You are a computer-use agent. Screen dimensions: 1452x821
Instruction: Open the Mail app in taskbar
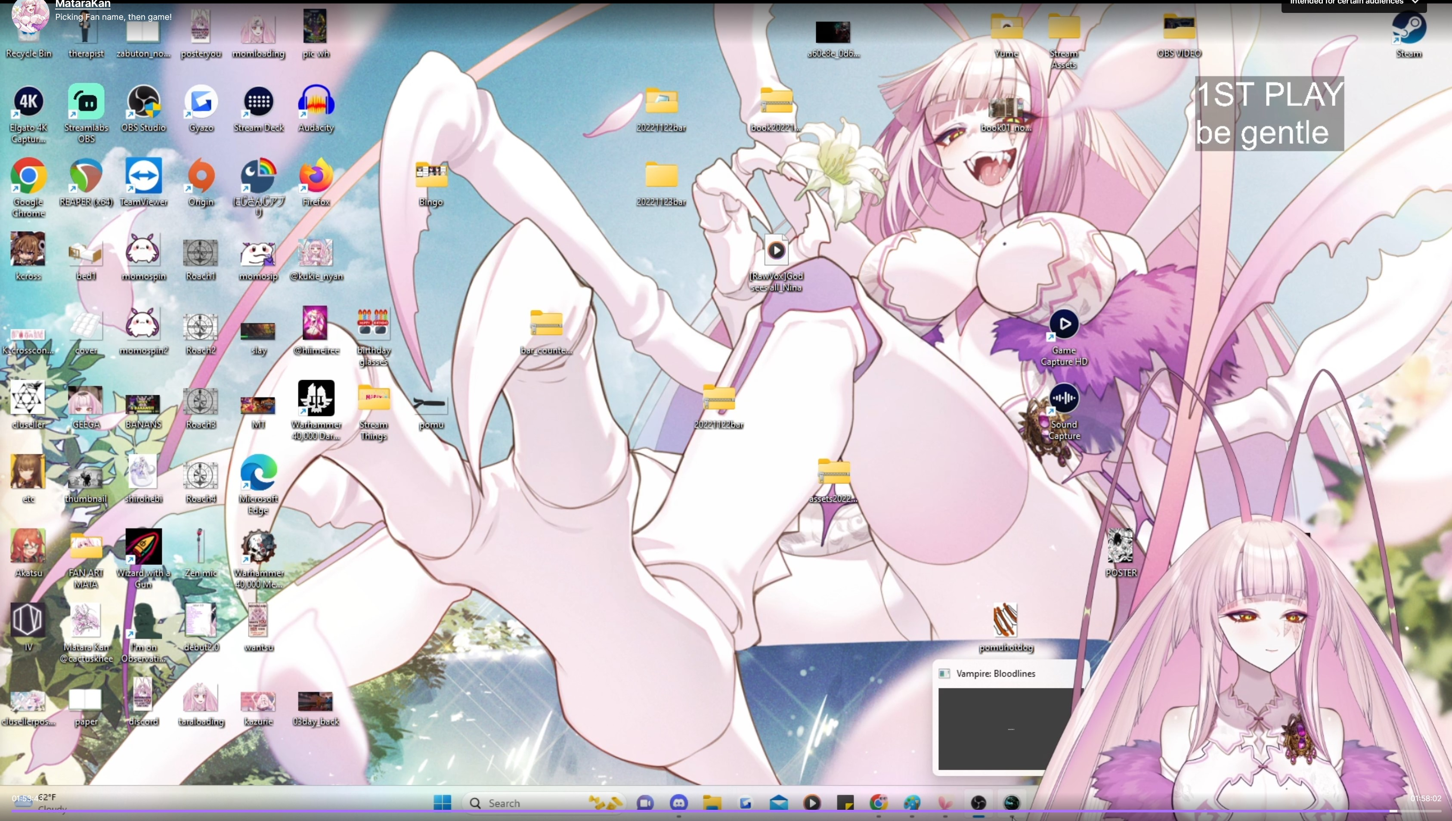coord(778,802)
